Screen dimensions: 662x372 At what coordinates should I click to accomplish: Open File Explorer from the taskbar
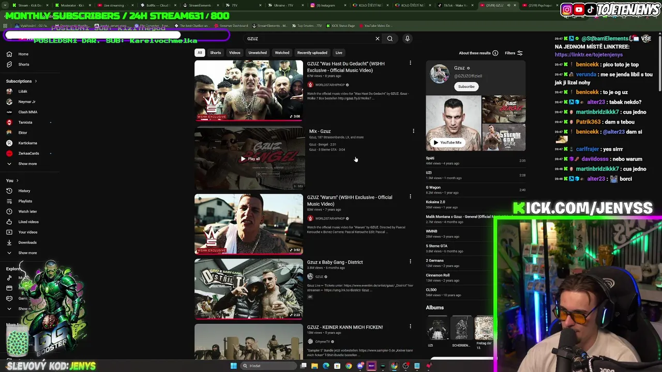pyautogui.click(x=314, y=366)
